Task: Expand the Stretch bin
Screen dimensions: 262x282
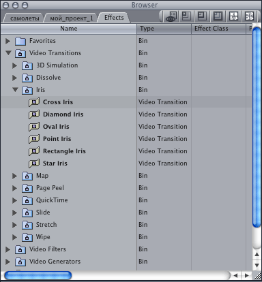Action: 15,225
